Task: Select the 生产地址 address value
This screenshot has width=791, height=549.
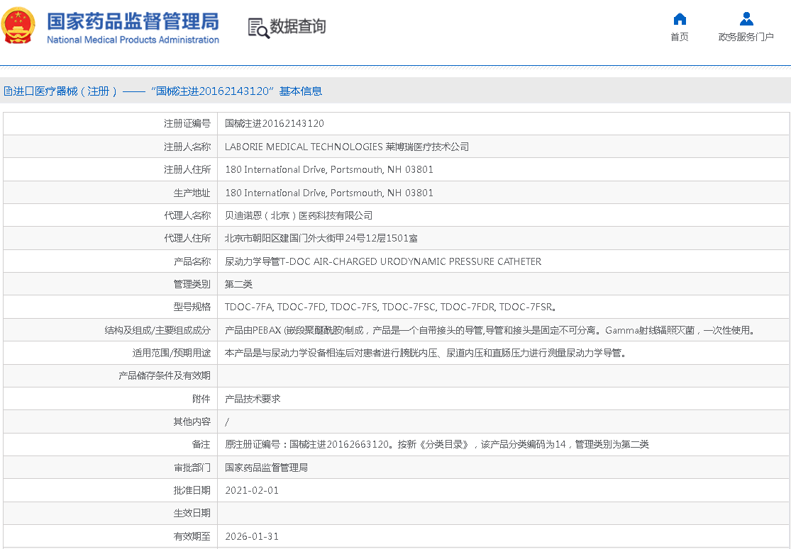Action: 329,193
